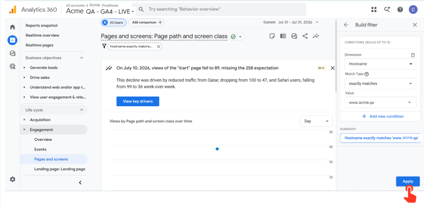Viewport: 429px width, 206px height.
Task: Open the Google apps grid icon
Action: 374,10
